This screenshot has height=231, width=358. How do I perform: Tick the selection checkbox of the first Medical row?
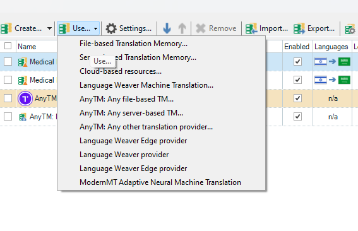point(8,61)
